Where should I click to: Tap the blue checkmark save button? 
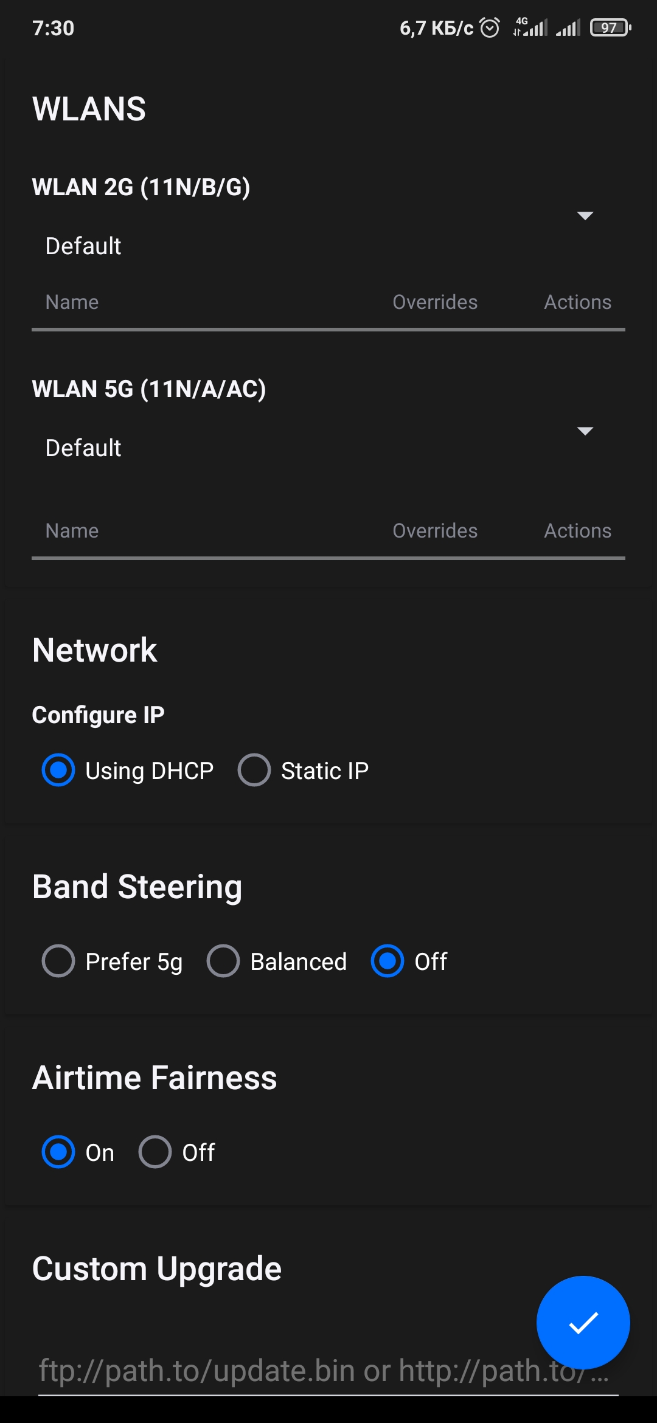[583, 1322]
